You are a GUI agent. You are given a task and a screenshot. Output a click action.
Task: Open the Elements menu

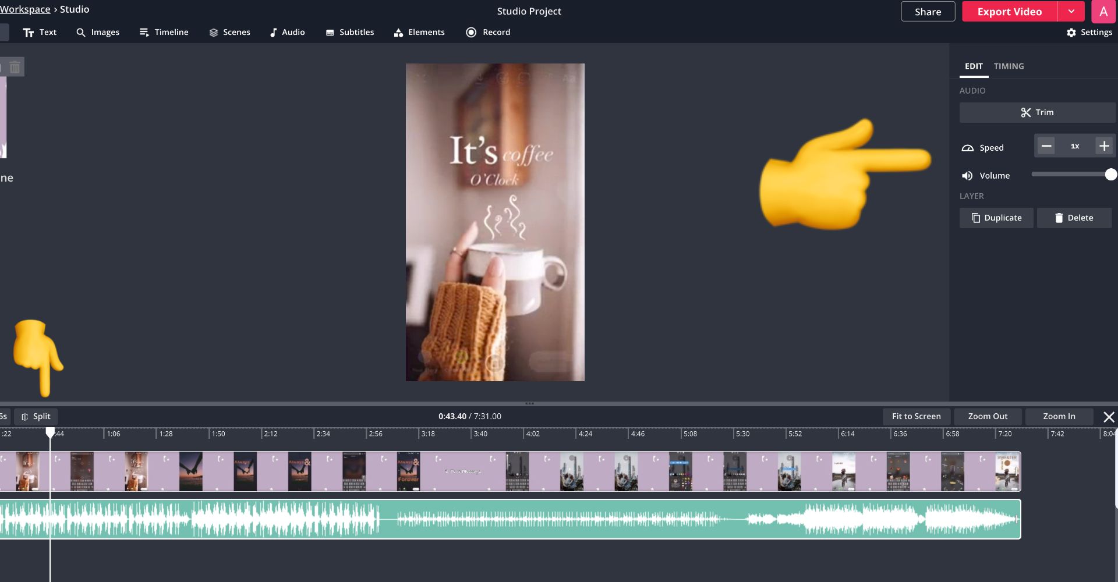[x=419, y=33]
